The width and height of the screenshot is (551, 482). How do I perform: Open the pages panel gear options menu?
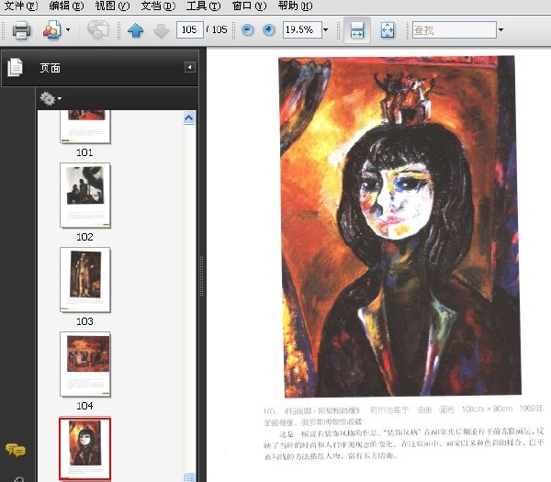51,99
